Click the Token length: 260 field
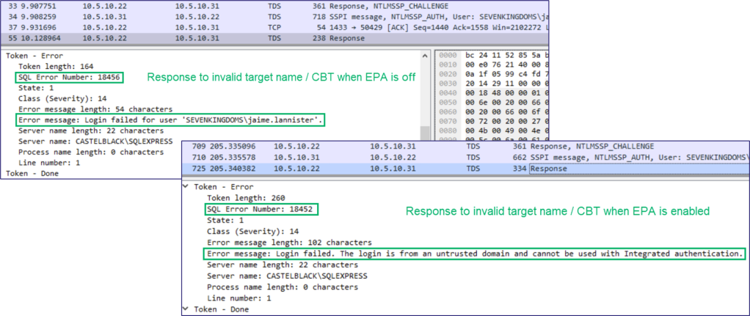The width and height of the screenshot is (750, 316). pos(241,198)
